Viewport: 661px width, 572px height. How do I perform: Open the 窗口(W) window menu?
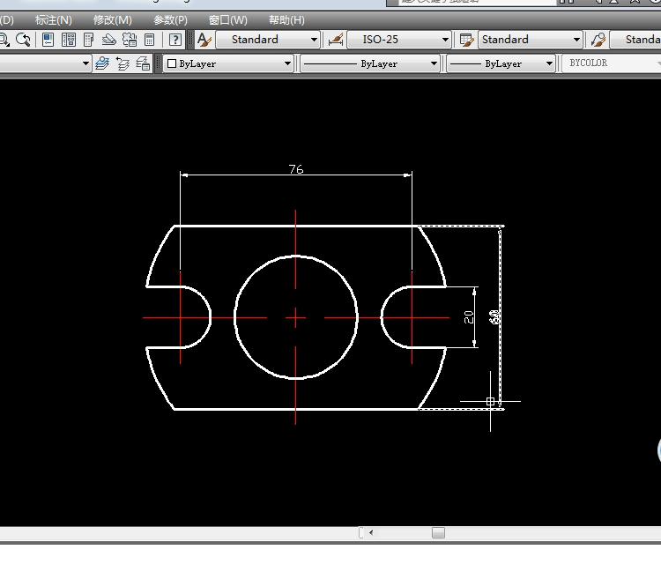coord(228,19)
